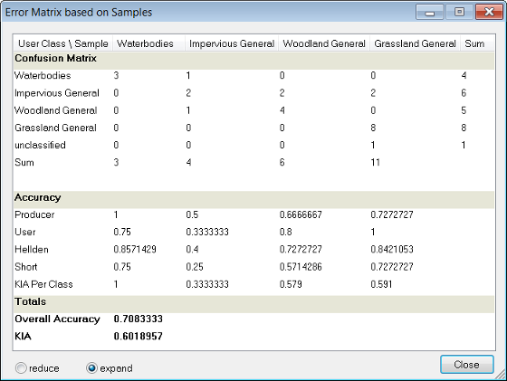Select the Accuracy section row
This screenshot has height=381, width=507.
click(253, 198)
